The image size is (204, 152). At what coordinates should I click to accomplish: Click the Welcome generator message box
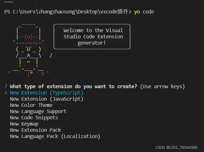[x=92, y=37]
